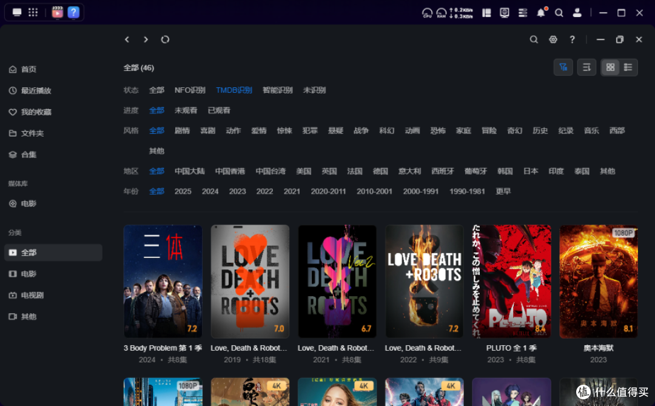This screenshot has height=406, width=655.
Task: Open the 3 Body Problem poster
Action: [x=163, y=282]
